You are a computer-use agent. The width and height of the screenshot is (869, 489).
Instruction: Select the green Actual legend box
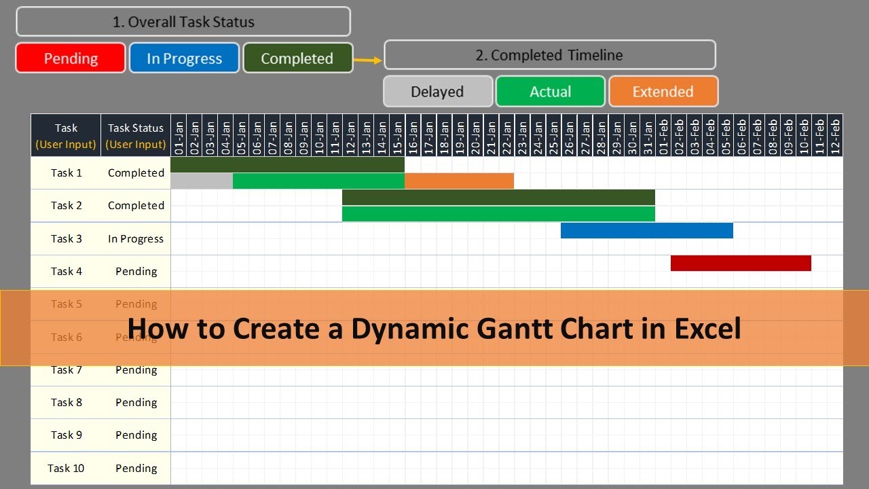coord(550,92)
